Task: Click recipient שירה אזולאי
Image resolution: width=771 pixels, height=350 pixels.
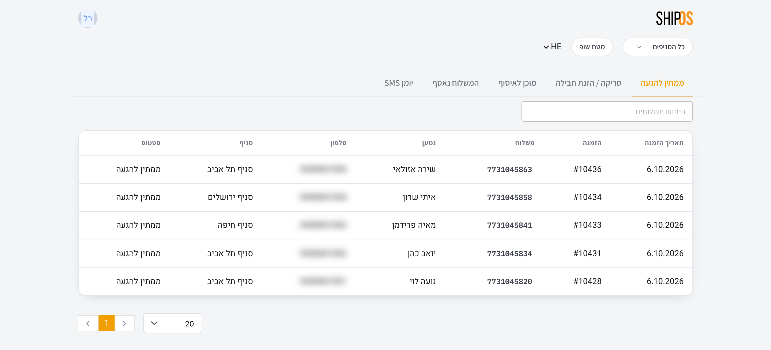Action: 414,169
